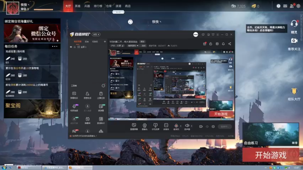Open the 英雄 tab
303x170 pixels.
pos(78,6)
